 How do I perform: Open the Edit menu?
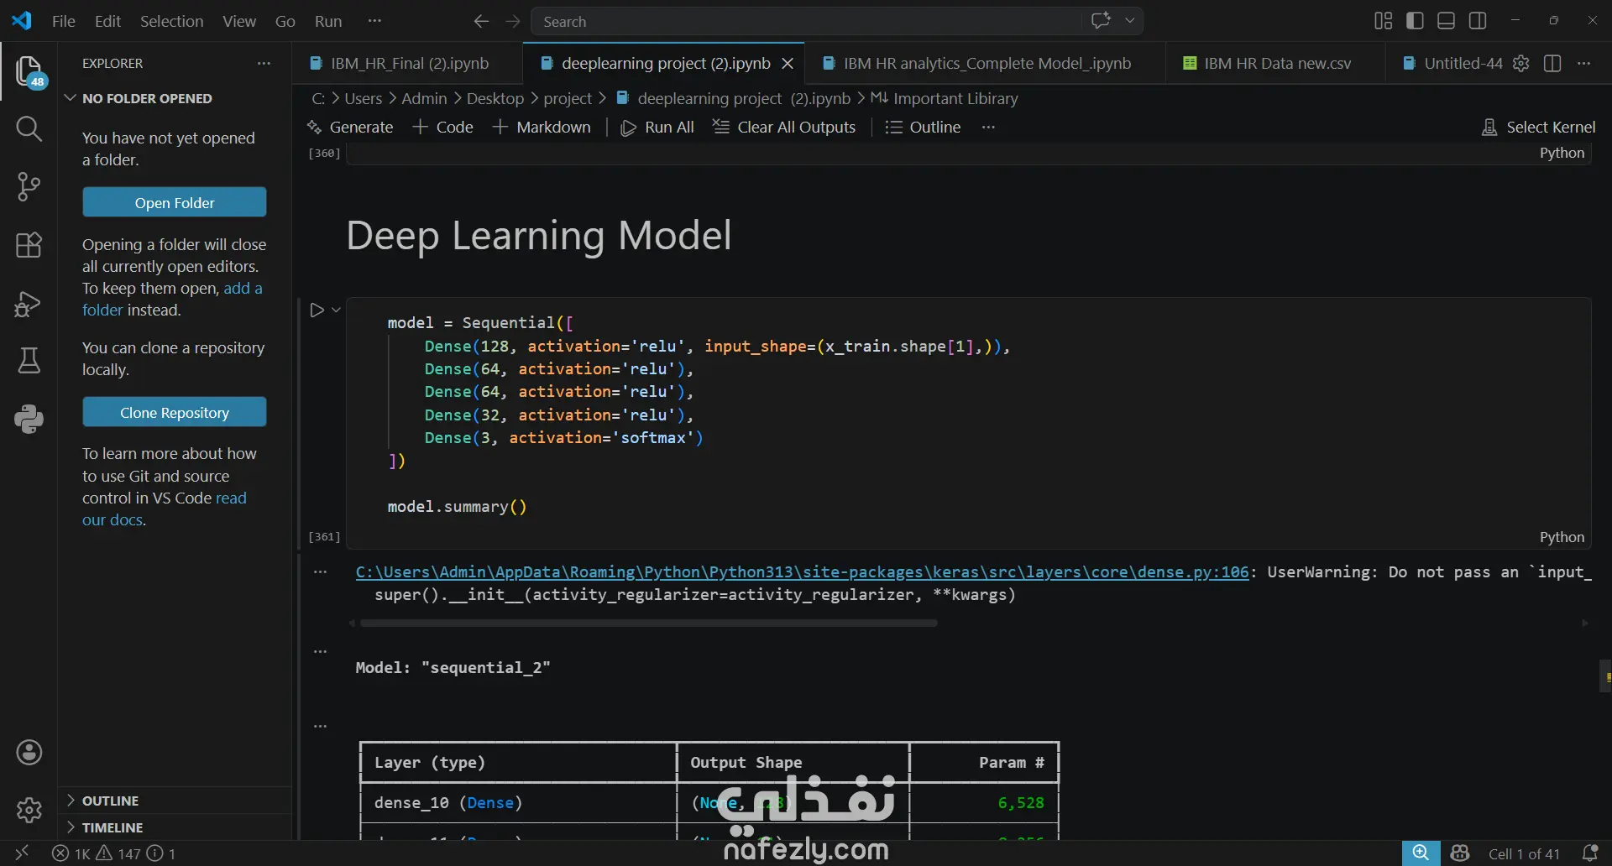pos(107,21)
